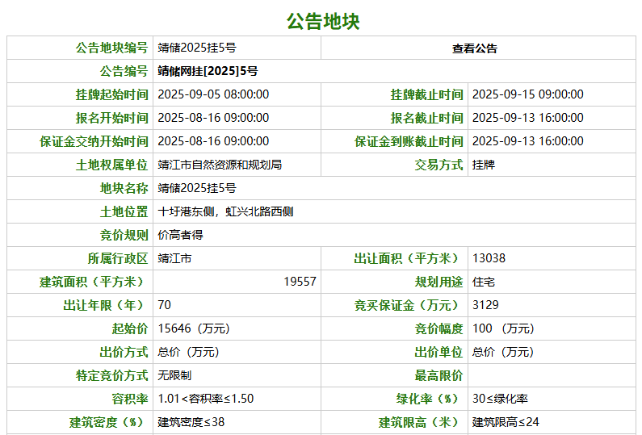Screen dimensions: 642x435
Task: Click the 最高限价 label
Action: pyautogui.click(x=438, y=375)
